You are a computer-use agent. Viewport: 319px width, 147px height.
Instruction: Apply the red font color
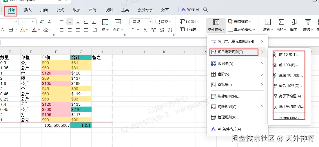(x=34, y=30)
